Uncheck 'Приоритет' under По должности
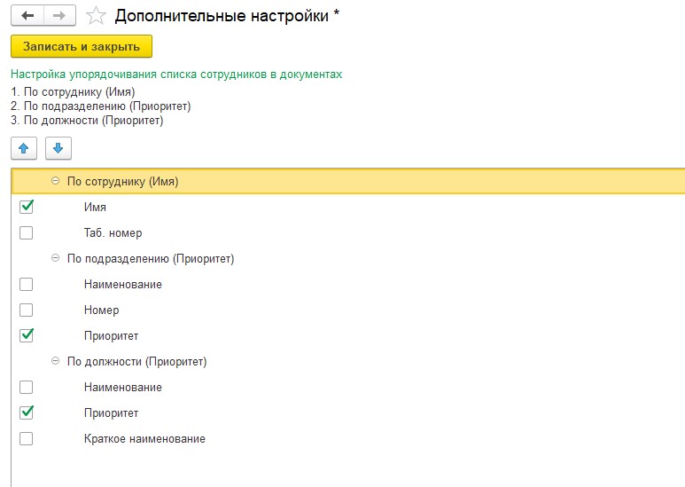Image resolution: width=685 pixels, height=487 pixels. coord(26,412)
